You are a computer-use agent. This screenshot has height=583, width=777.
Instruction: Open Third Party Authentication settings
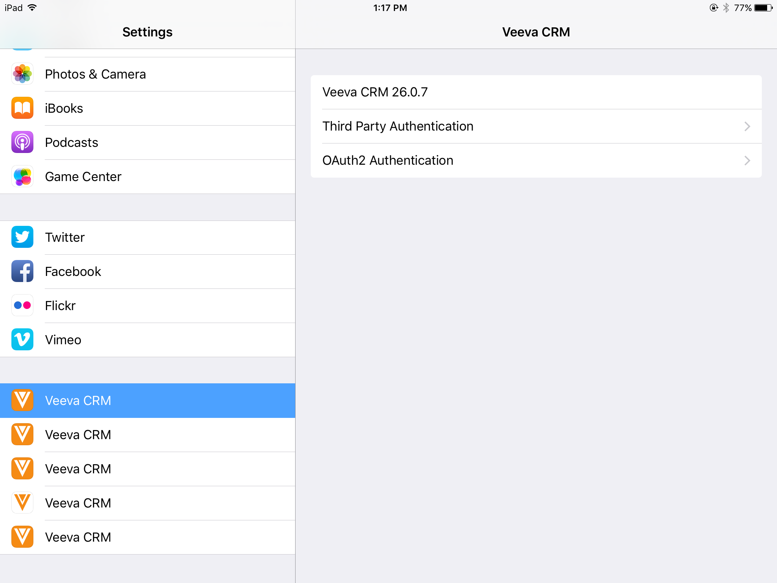coord(398,126)
